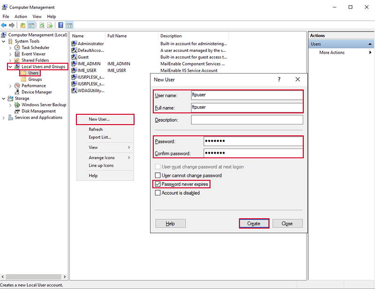Expand the More Actions submenu arrow

point(370,52)
